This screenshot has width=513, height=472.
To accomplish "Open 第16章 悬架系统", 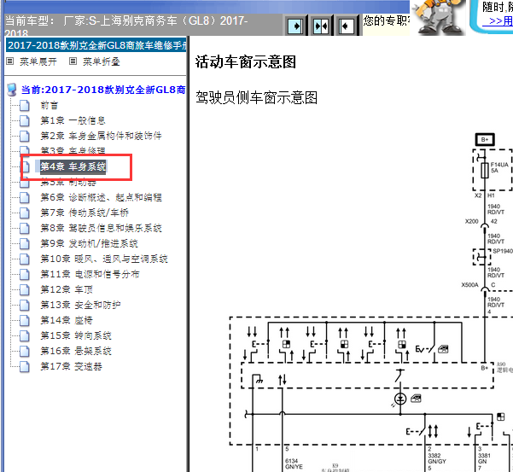I will point(76,351).
